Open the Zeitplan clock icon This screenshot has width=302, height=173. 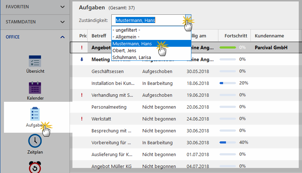tap(35, 141)
